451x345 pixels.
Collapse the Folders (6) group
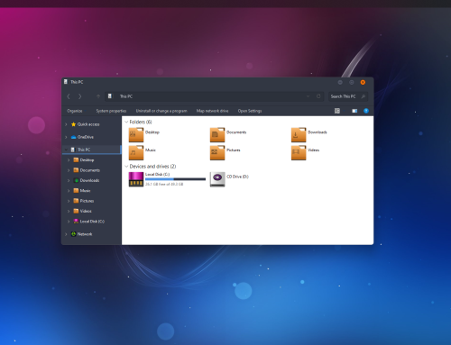(x=126, y=122)
